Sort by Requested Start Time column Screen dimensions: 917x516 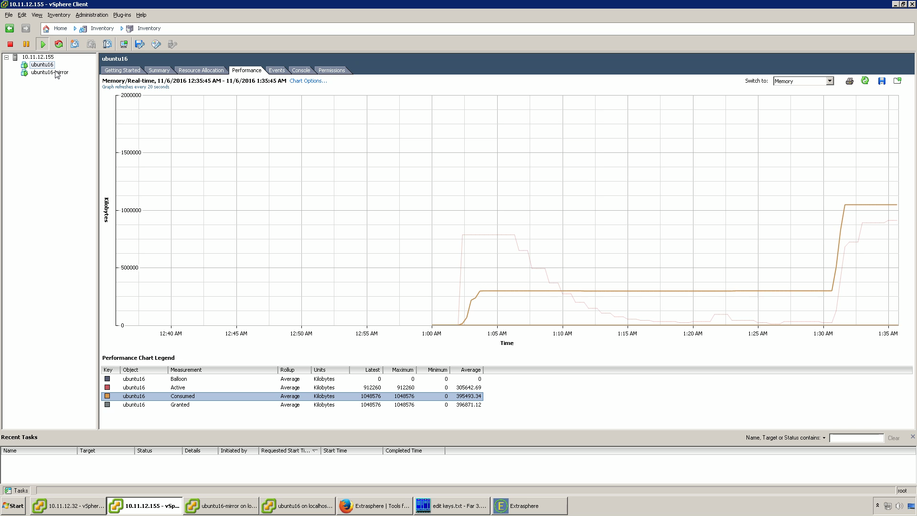coord(289,451)
